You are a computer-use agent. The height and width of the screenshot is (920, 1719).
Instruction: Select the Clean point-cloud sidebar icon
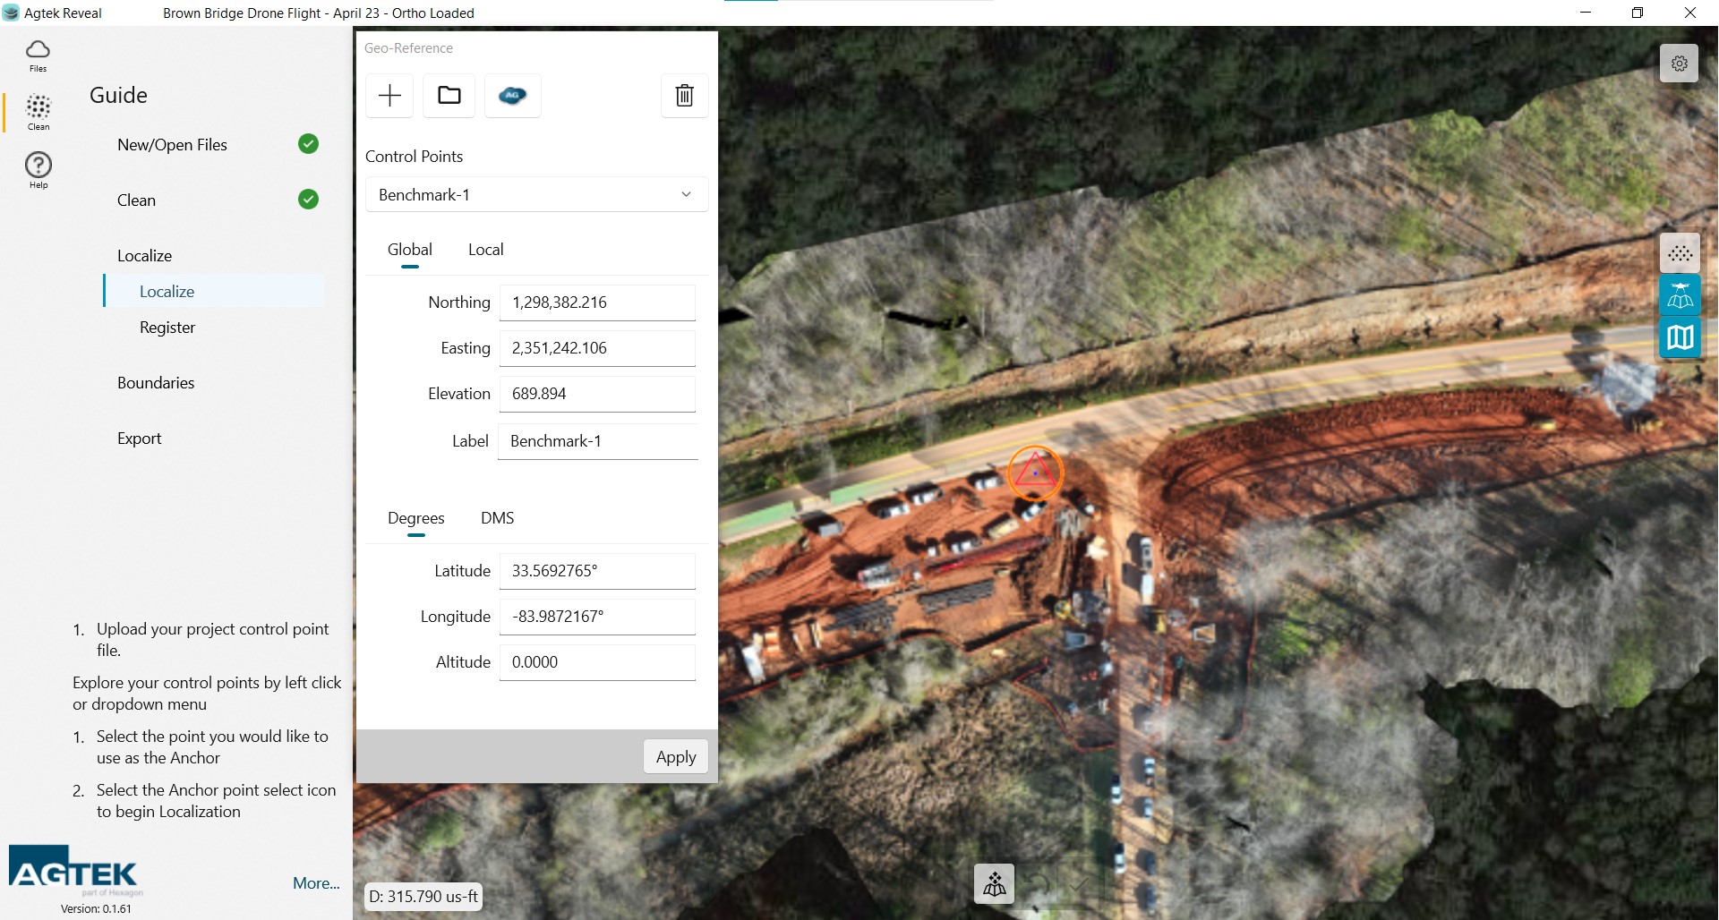click(x=38, y=112)
